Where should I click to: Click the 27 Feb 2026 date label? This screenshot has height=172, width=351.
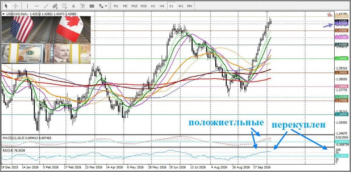(73, 167)
